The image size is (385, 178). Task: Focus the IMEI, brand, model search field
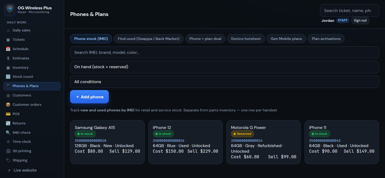pos(225,52)
